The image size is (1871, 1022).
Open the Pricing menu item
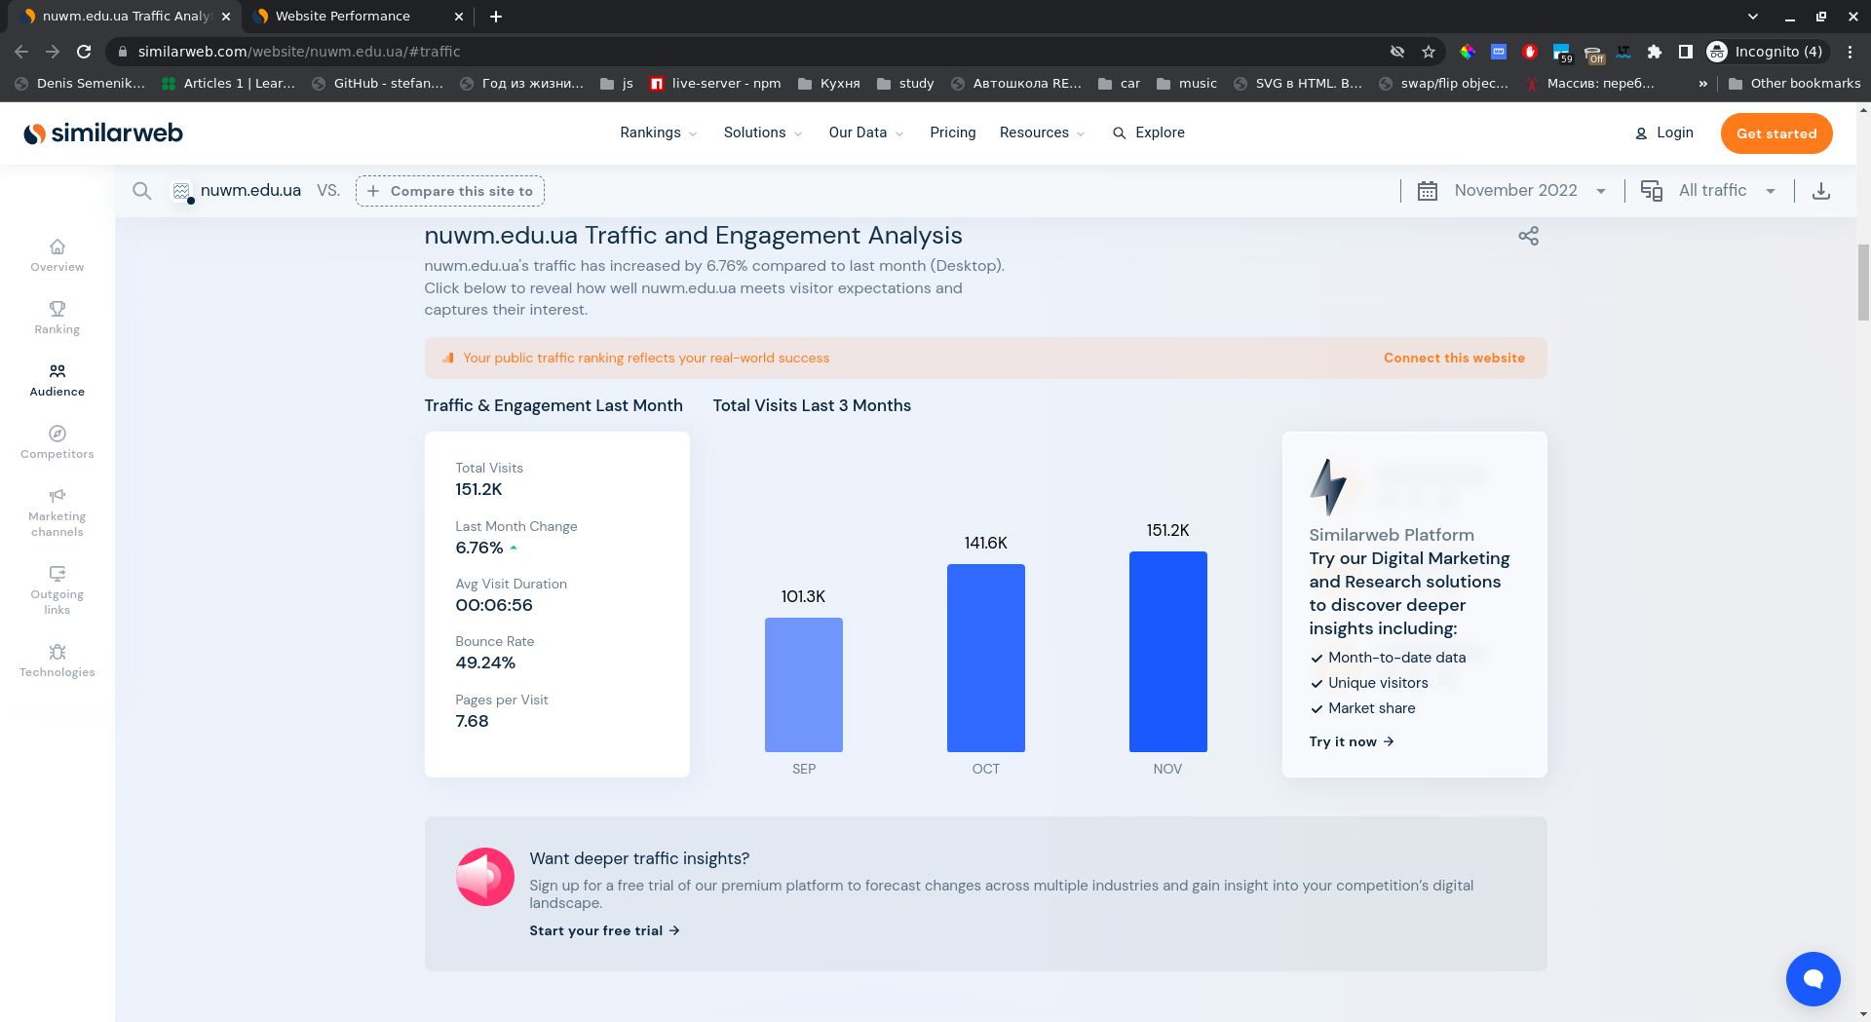click(x=952, y=132)
